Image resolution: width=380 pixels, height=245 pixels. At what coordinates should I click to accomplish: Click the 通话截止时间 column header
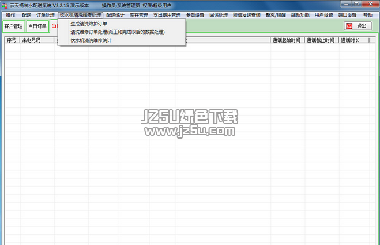click(322, 40)
